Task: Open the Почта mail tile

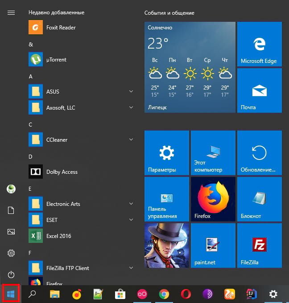Action: 260,90
